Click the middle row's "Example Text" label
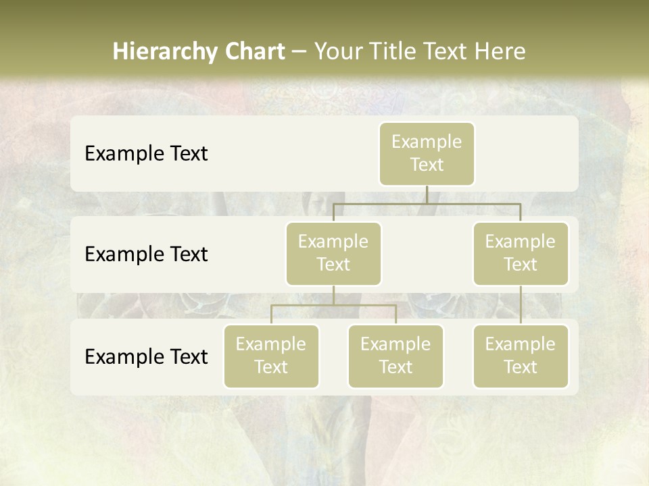649x486 pixels. point(146,254)
